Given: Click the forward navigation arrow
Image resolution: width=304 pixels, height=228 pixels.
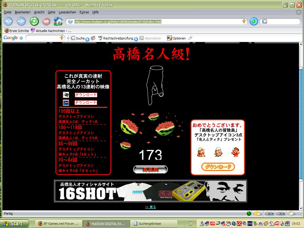Looking at the screenshot, I should [21, 21].
